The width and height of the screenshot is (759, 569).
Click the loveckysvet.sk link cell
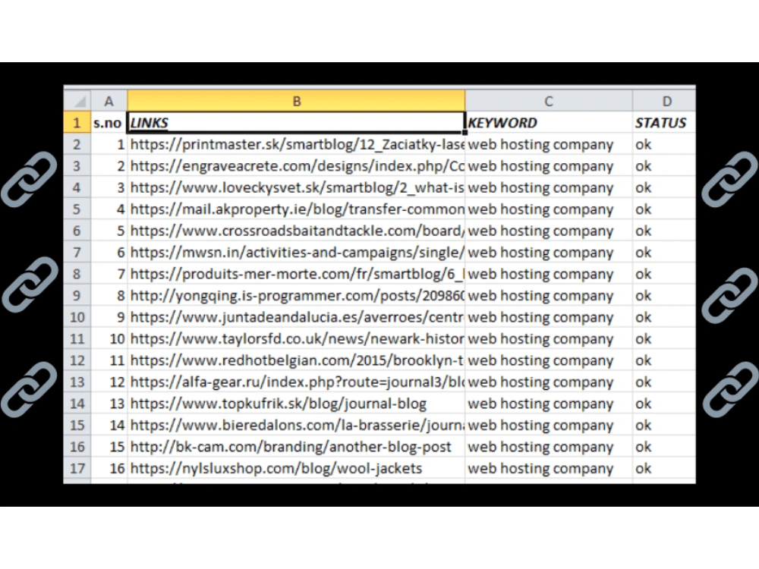pyautogui.click(x=296, y=187)
